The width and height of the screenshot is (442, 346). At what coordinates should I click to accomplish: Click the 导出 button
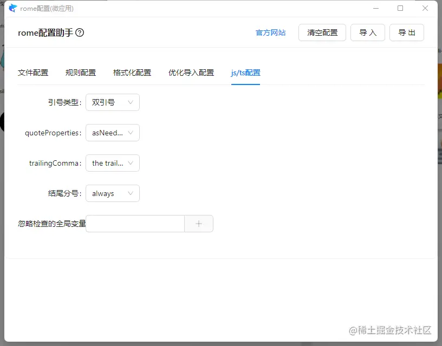[407, 32]
